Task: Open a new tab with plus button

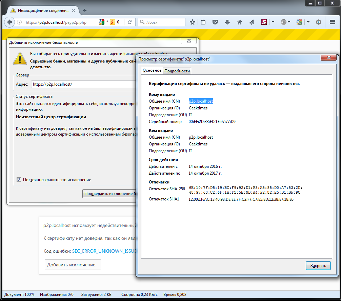Action: click(x=85, y=11)
